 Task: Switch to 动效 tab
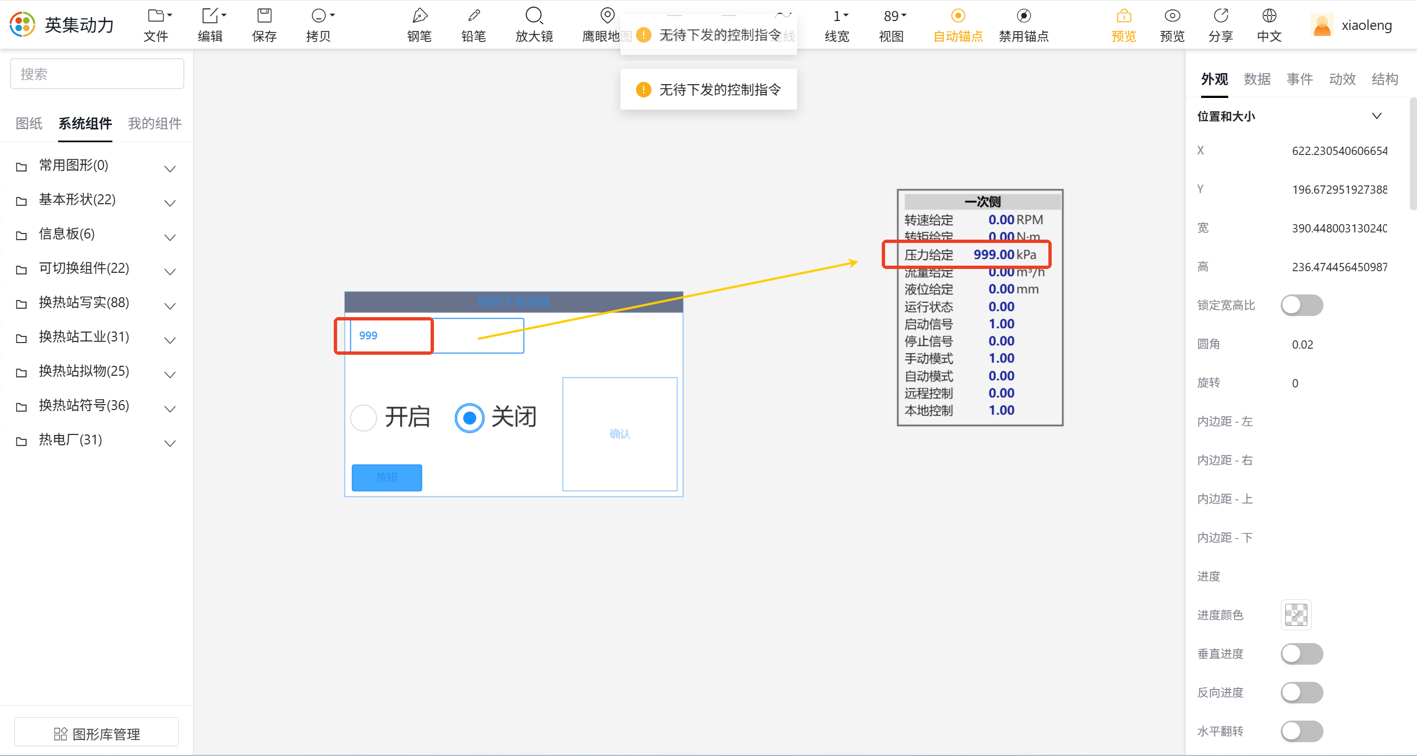click(x=1342, y=79)
